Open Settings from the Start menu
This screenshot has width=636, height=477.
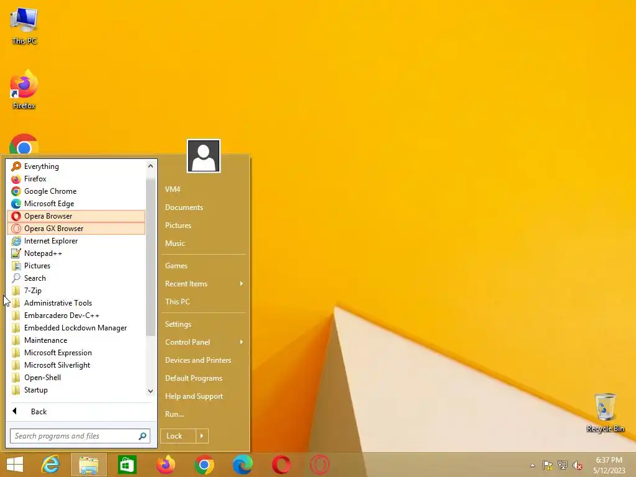pos(204,324)
